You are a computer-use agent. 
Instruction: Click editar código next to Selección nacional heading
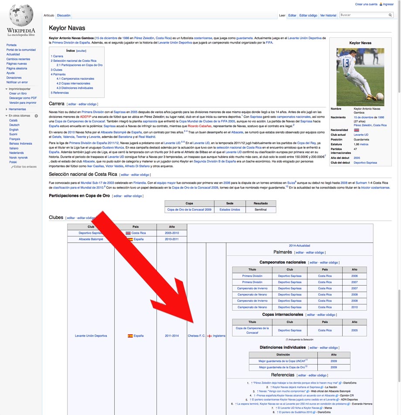[140, 175]
